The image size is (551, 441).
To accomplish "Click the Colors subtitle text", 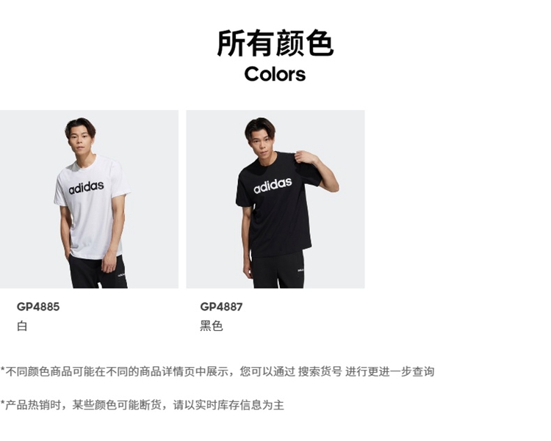I will point(275,74).
